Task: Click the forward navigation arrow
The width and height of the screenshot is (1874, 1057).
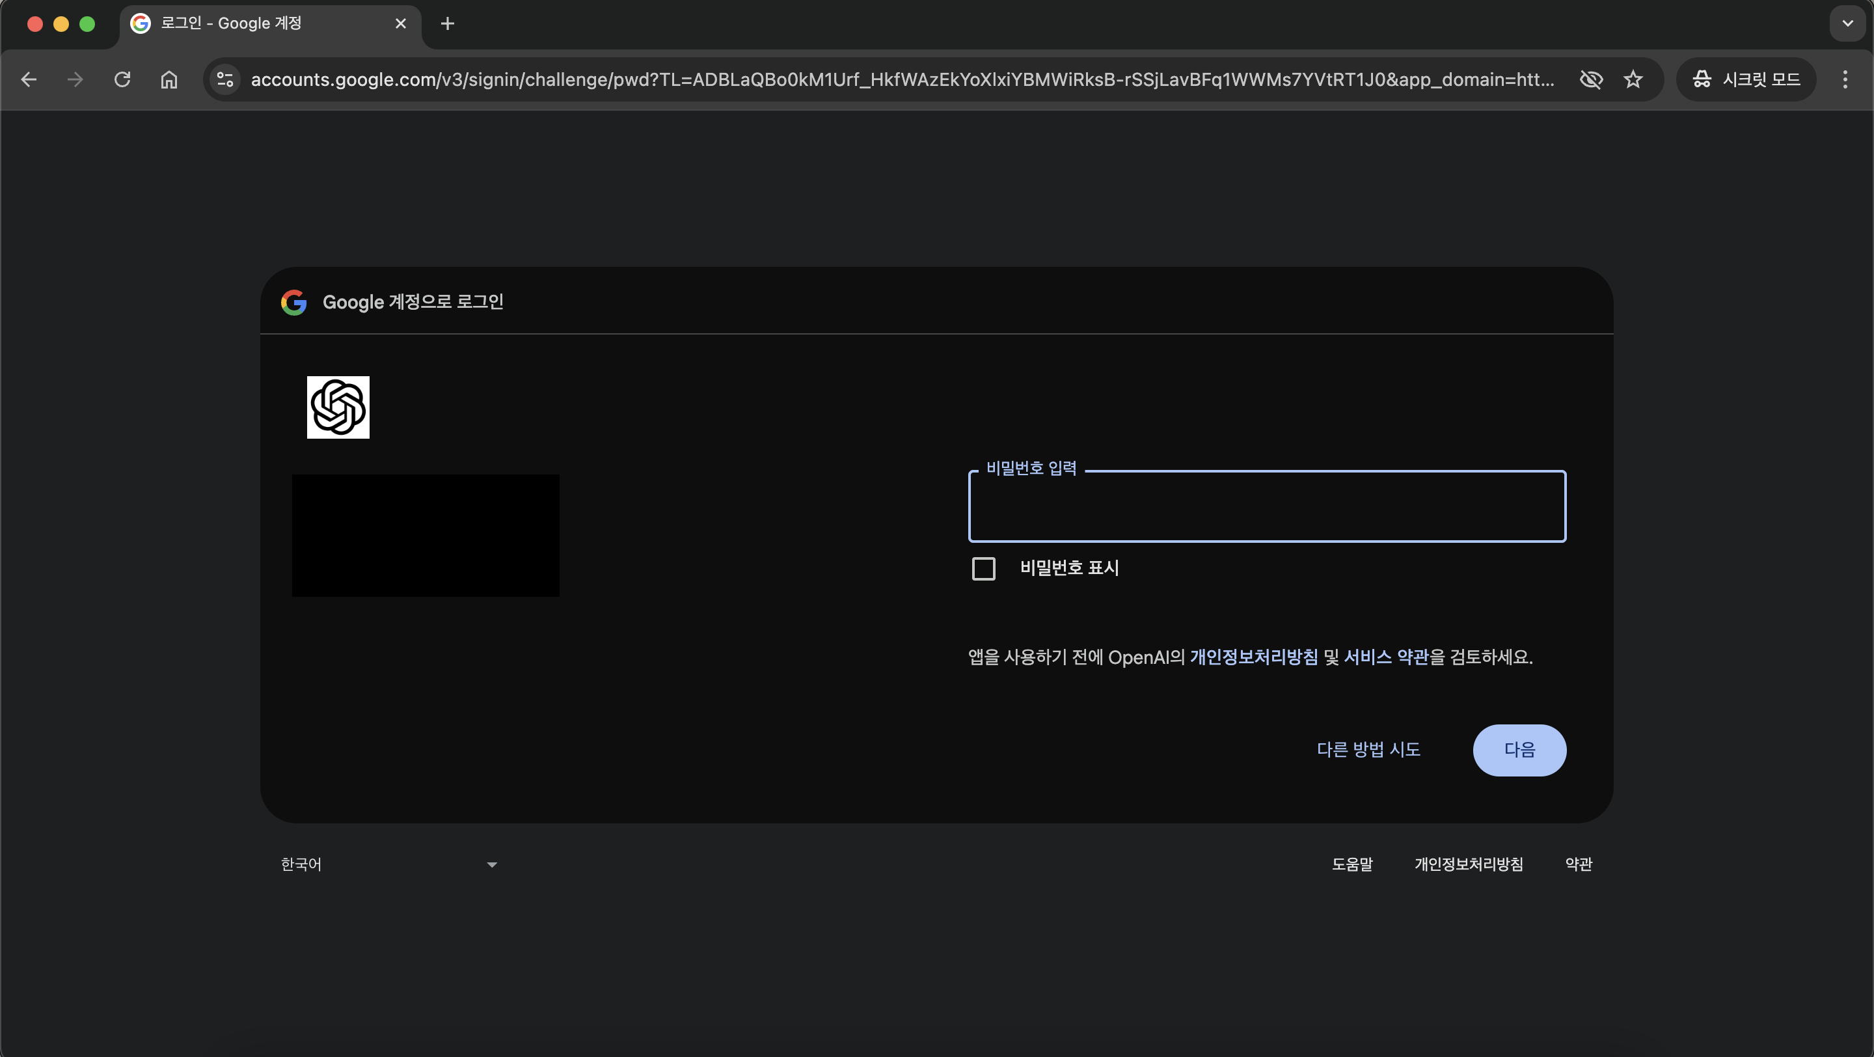Action: click(75, 79)
